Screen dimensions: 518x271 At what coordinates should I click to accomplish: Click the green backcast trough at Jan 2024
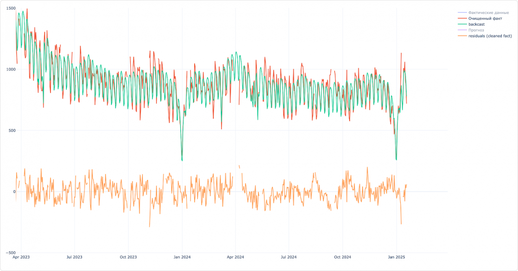182,160
